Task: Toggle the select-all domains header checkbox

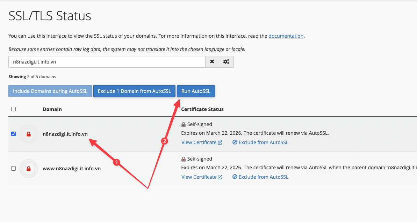Action: point(13,109)
